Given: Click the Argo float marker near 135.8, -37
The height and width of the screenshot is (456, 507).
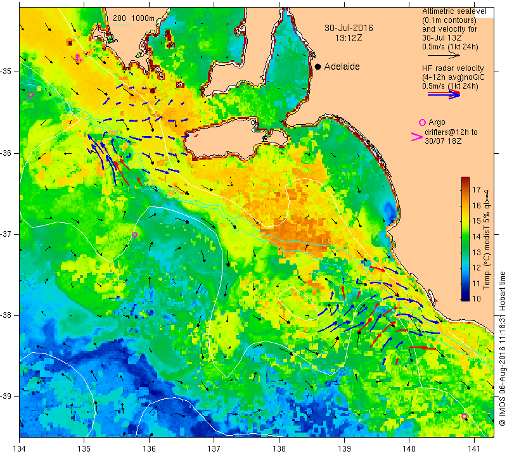Looking at the screenshot, I should click(x=135, y=234).
